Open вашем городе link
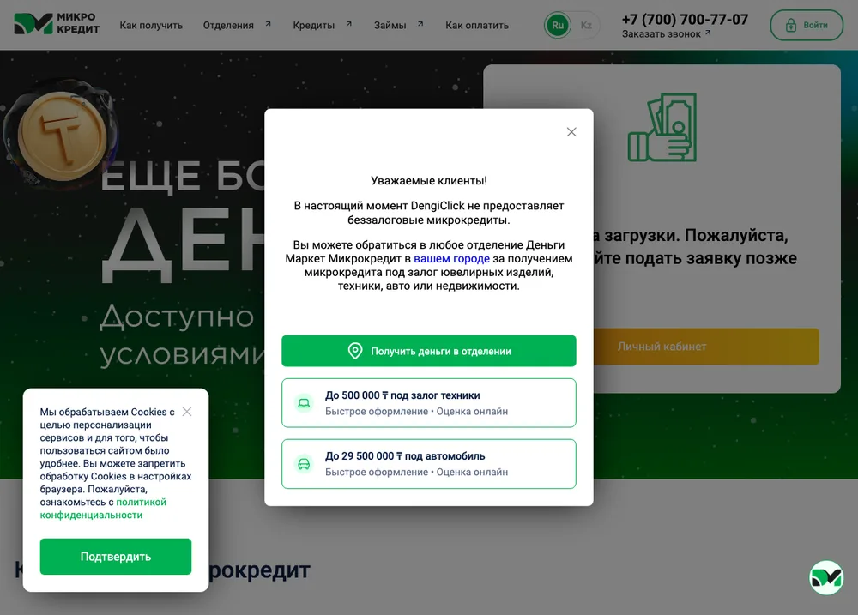The image size is (858, 615). pos(451,259)
